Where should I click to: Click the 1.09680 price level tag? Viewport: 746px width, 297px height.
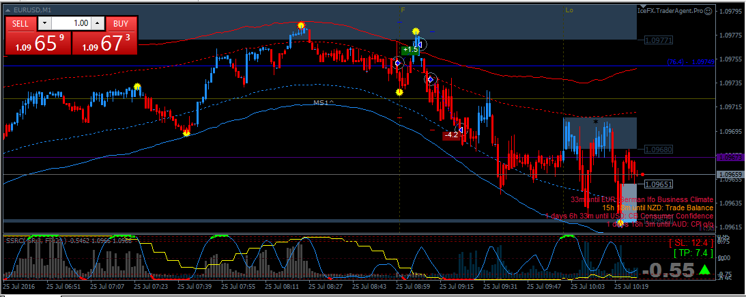click(x=659, y=150)
